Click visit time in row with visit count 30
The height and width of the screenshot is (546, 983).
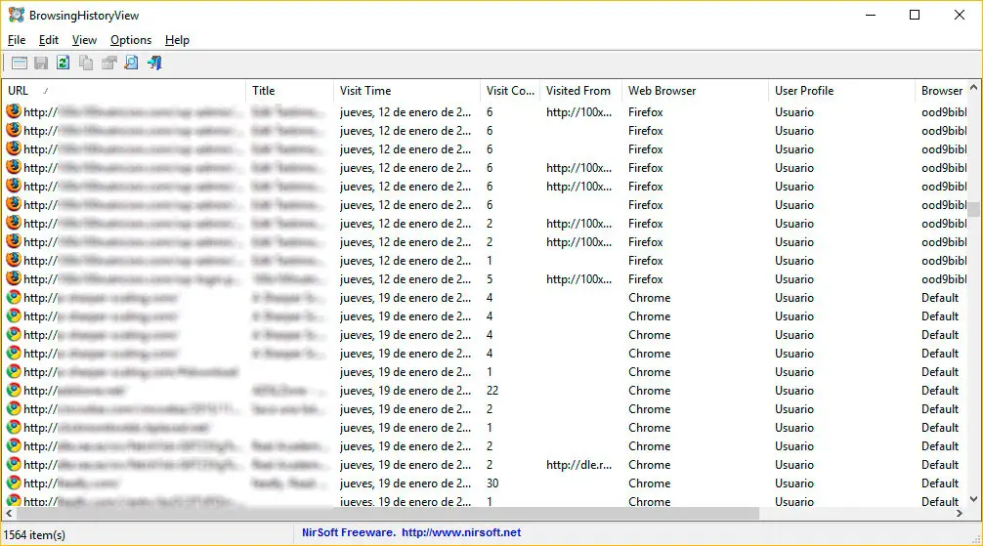tap(406, 483)
